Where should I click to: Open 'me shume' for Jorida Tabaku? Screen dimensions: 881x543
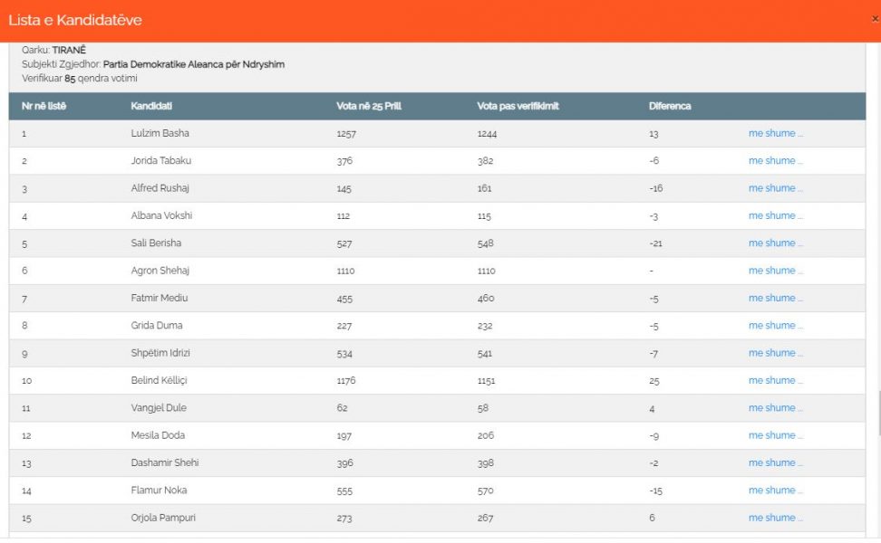coord(775,161)
